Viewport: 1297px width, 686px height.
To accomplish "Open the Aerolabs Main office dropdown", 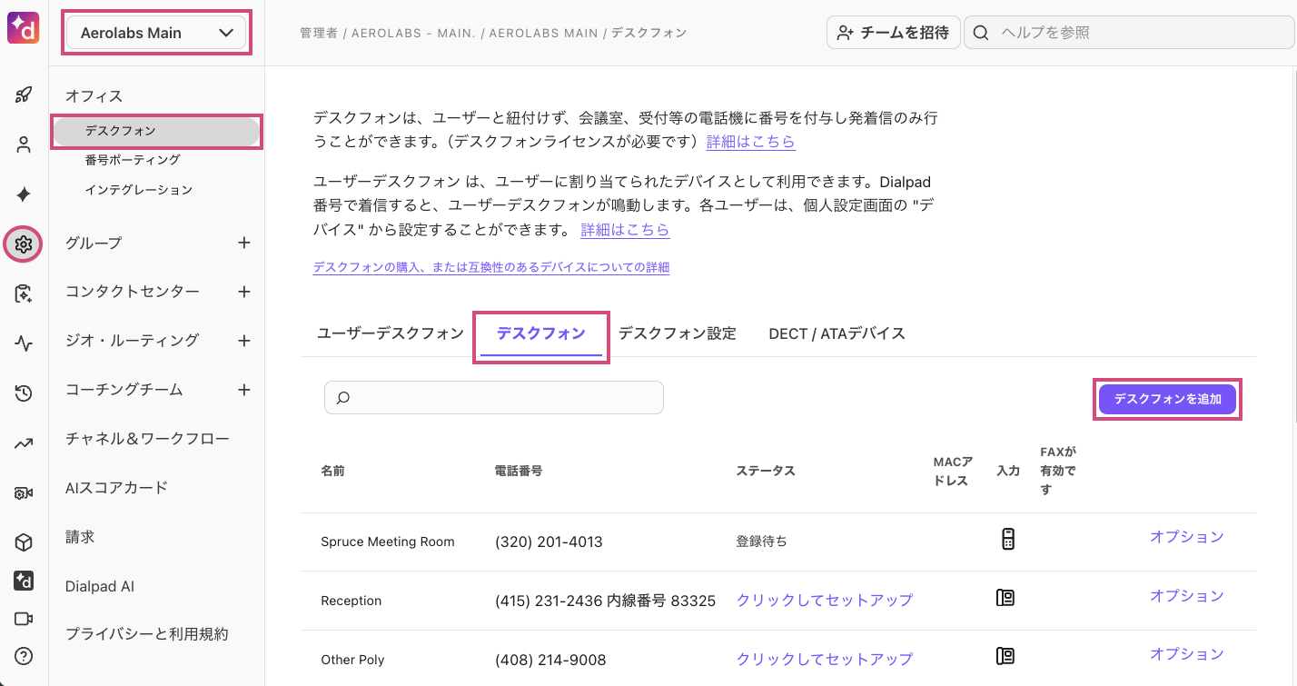I will coord(156,33).
